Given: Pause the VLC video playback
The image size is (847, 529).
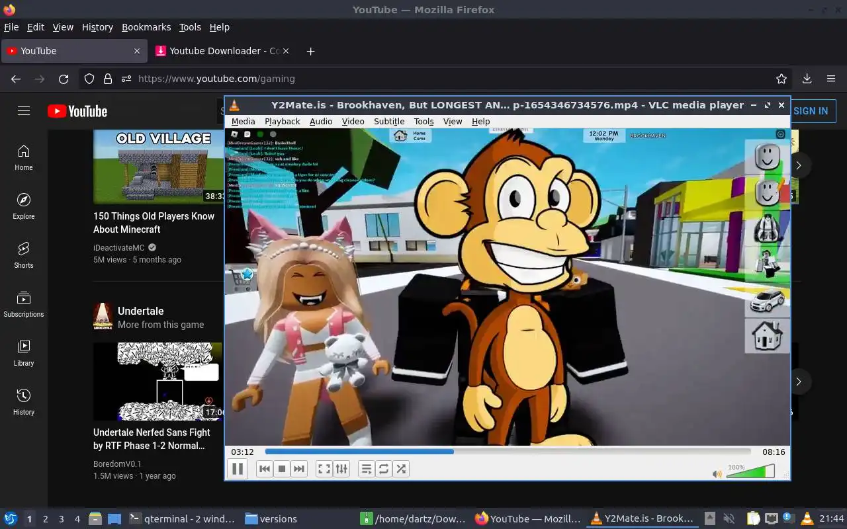Looking at the screenshot, I should click(238, 469).
